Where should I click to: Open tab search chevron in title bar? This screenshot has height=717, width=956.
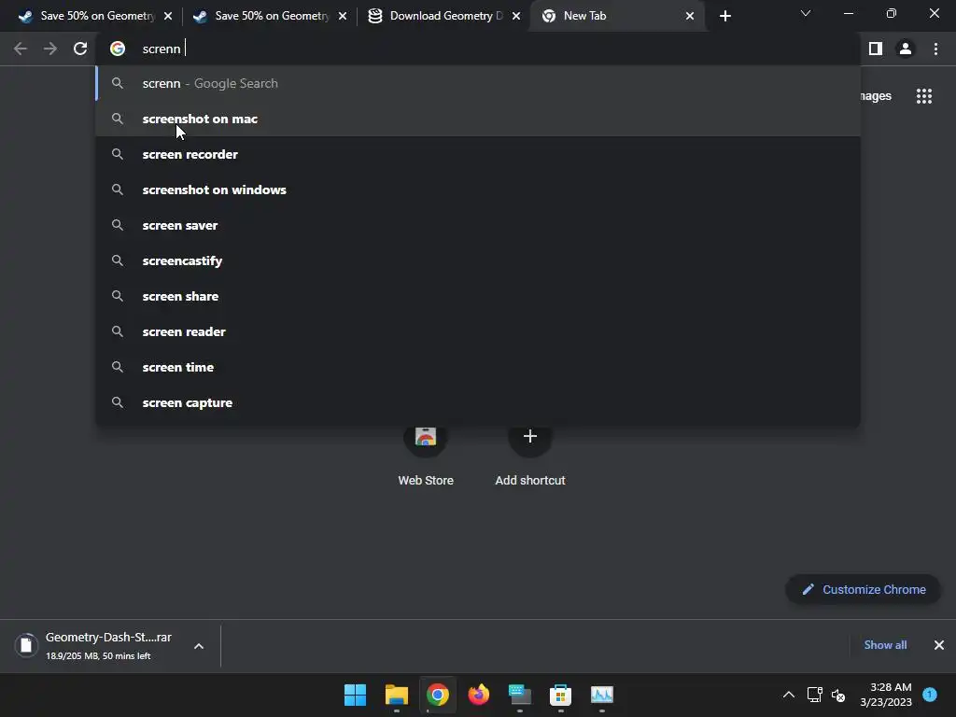[x=806, y=13]
